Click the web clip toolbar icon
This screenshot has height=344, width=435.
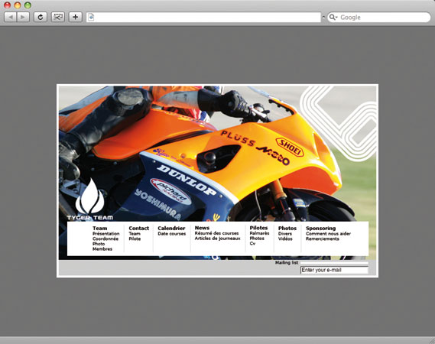point(57,17)
